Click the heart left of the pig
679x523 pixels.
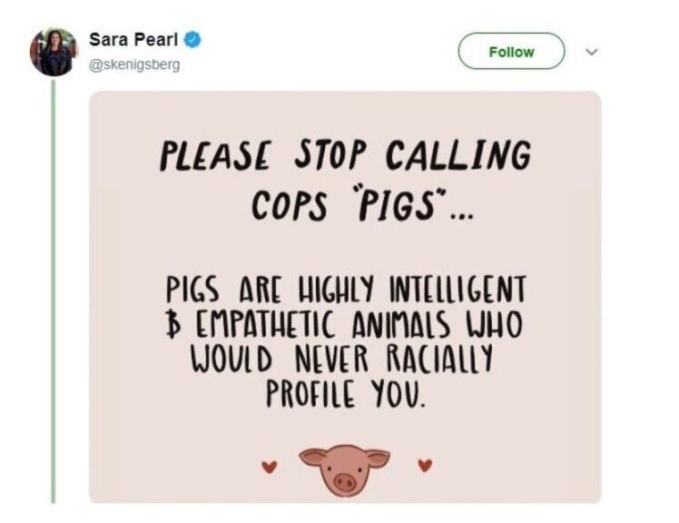click(267, 467)
